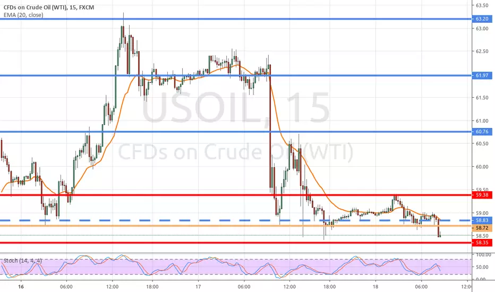Viewport: 495px width, 292px height.
Task: Select the 61.97 blue horizontal line
Action: tap(236, 75)
